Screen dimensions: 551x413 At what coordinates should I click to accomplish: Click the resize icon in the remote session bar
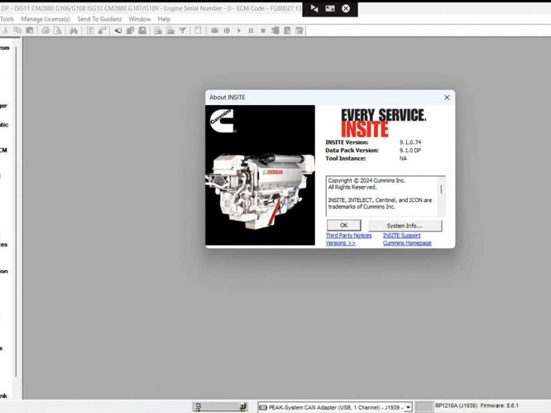click(330, 8)
